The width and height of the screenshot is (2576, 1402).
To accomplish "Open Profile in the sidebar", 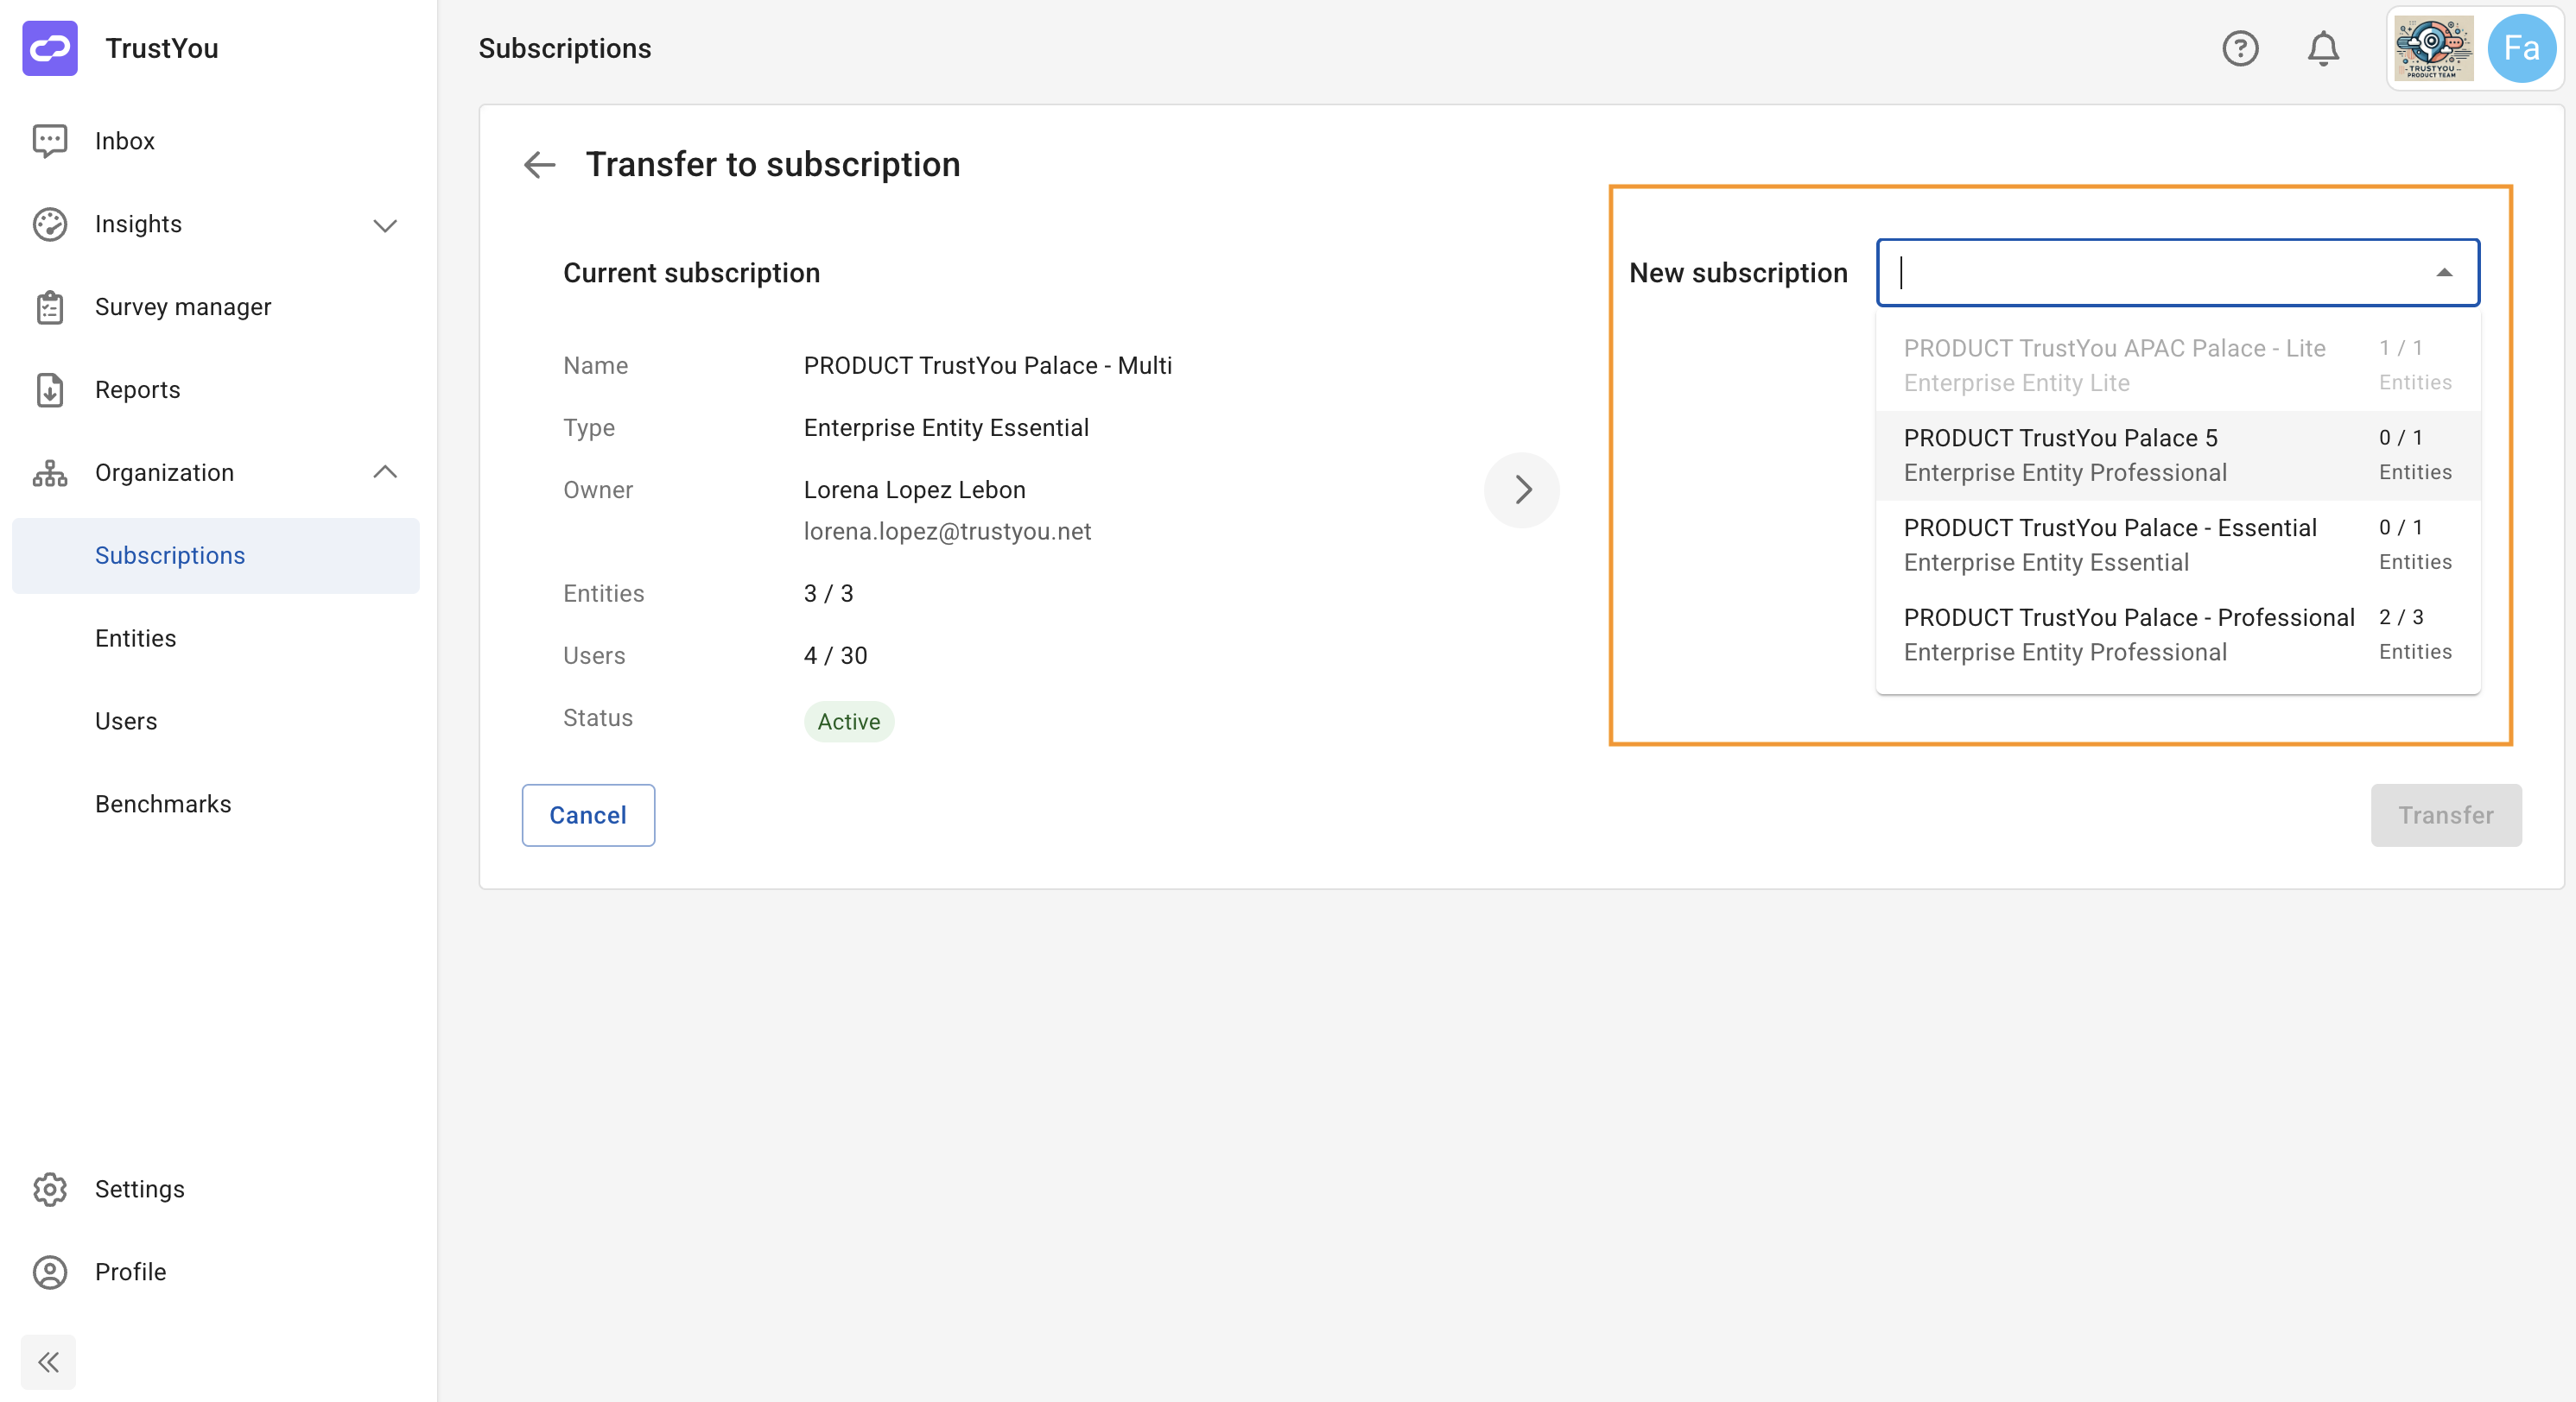I will click(215, 1273).
